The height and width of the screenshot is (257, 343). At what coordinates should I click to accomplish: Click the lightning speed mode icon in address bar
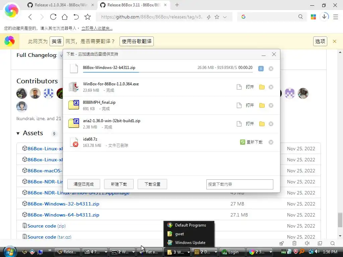(x=209, y=17)
